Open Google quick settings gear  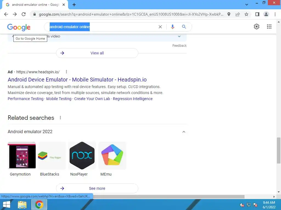tap(257, 27)
